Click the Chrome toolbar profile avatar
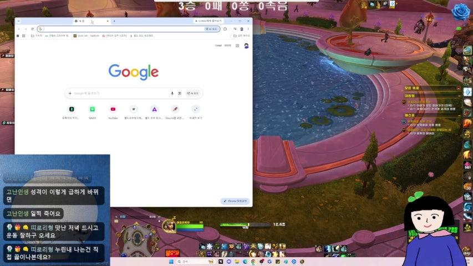 click(242, 29)
